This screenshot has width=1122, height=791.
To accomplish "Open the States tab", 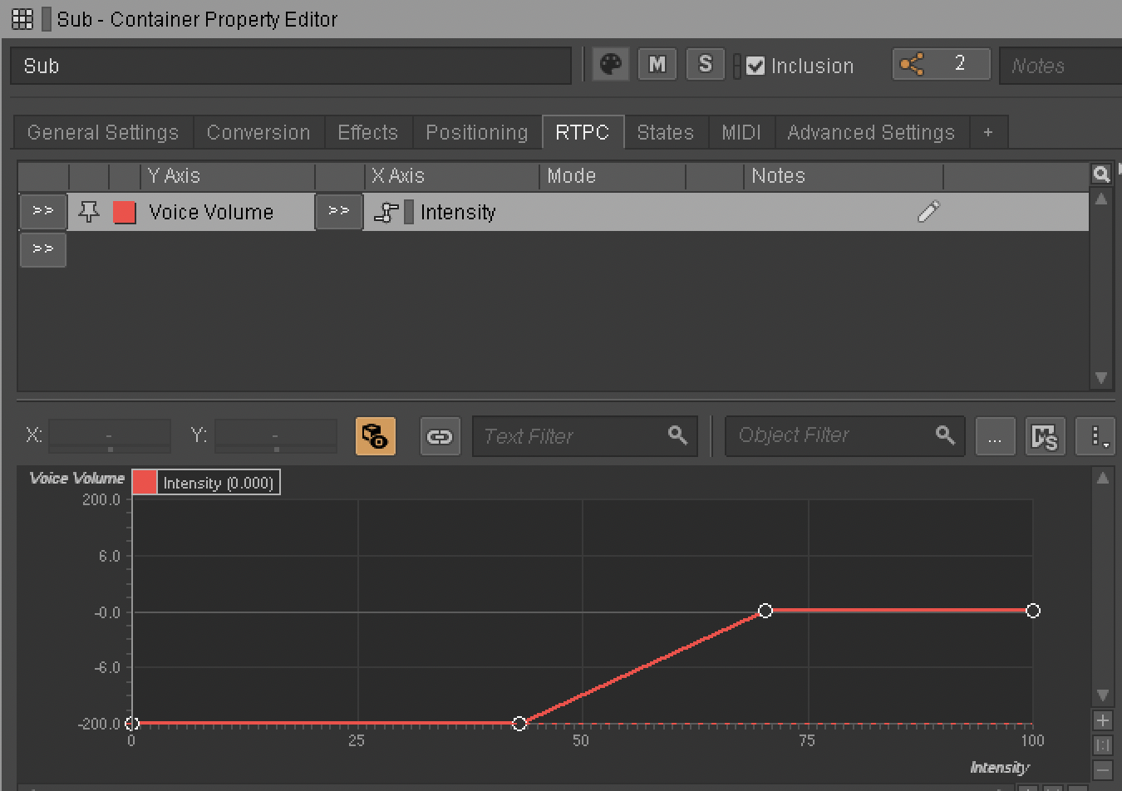I will pyautogui.click(x=665, y=131).
